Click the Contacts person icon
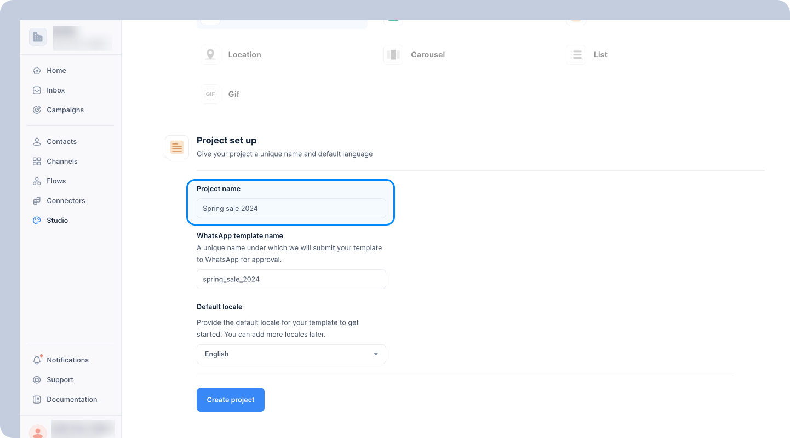 (x=37, y=142)
